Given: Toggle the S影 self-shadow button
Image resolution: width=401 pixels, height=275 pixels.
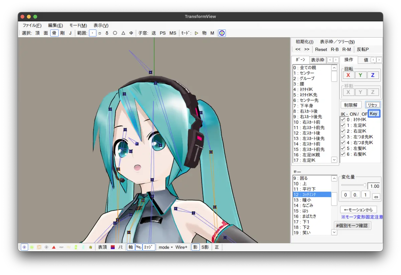Looking at the screenshot, I should click(x=205, y=247).
